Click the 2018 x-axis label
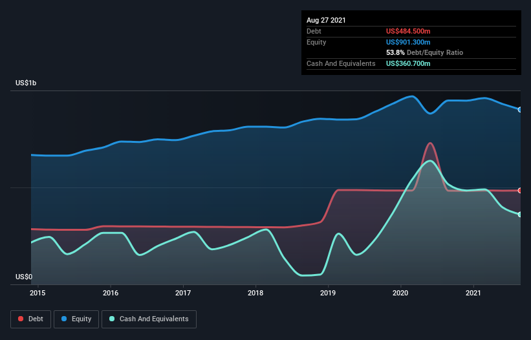 tap(255, 293)
